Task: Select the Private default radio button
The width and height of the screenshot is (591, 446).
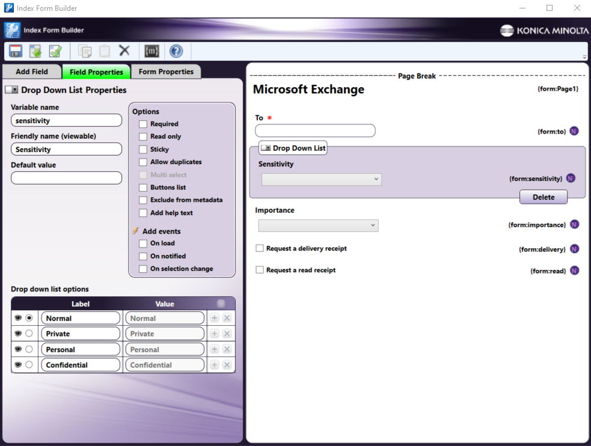Action: click(29, 334)
